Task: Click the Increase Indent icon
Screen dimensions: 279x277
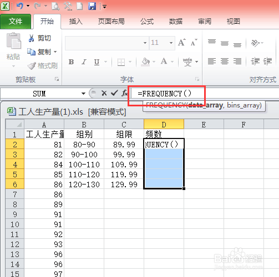Action: [267, 61]
